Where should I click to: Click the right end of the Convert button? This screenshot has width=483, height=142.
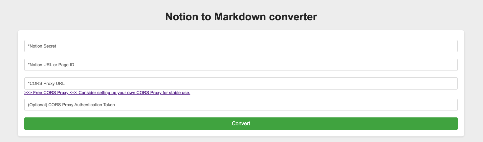450,124
